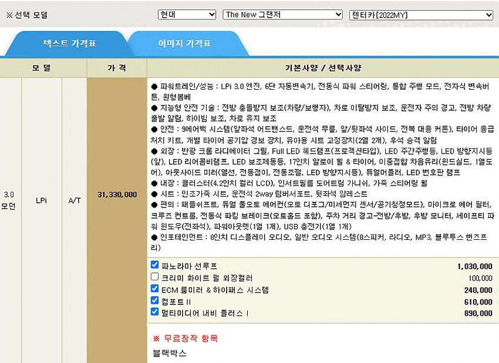This screenshot has width=499, height=363.
Task: Untick the 멀티미디어 내비 플러스 I checkbox
Action: coord(155,313)
